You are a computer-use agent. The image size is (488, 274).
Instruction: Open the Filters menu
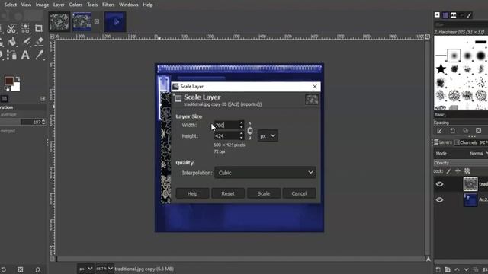[108, 5]
